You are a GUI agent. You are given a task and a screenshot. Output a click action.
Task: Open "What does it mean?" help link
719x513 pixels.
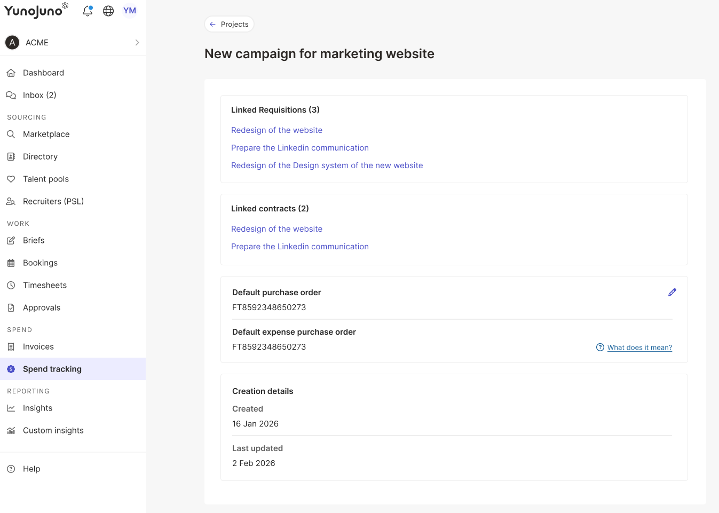(x=639, y=348)
